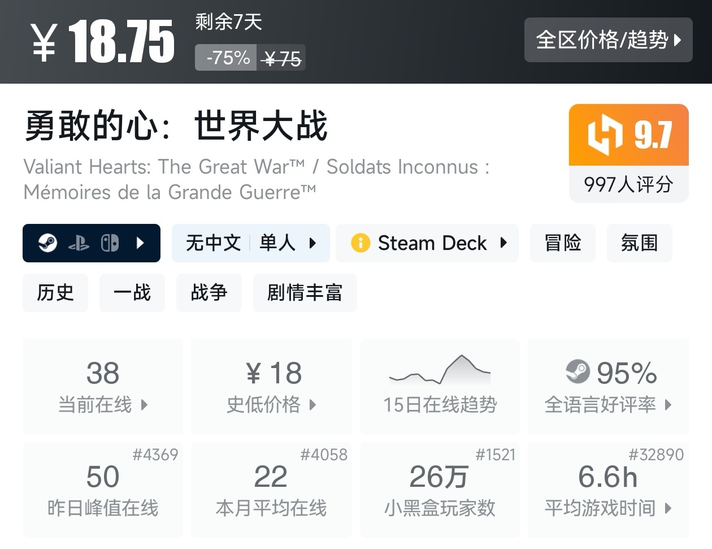Expand the platforms arrow beside Switch icon
The height and width of the screenshot is (549, 712).
(x=141, y=243)
